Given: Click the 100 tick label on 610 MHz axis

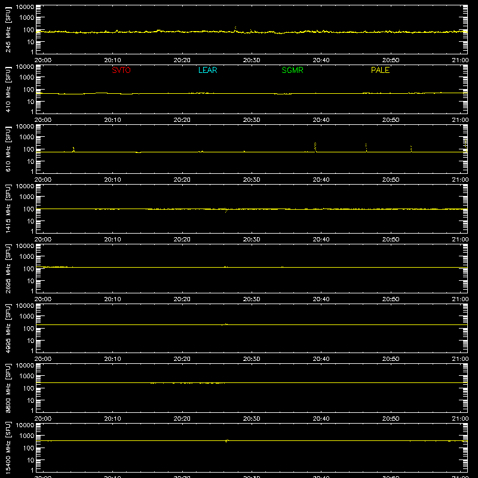Looking at the screenshot, I should pos(29,149).
